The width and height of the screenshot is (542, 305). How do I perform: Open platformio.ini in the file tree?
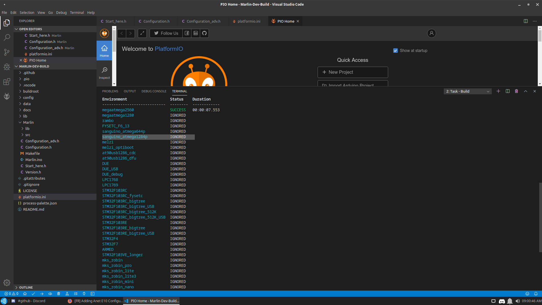pyautogui.click(x=34, y=197)
